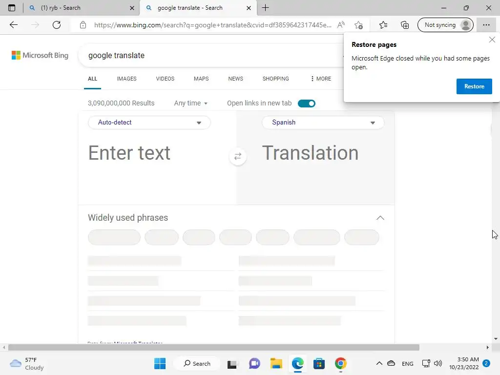
Task: Open a new browser tab
Action: tap(265, 8)
